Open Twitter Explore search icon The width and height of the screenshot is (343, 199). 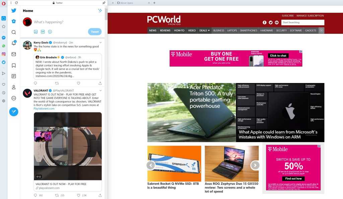click(x=14, y=32)
